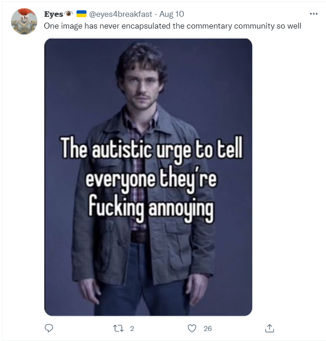326x341 pixels.
Task: Visit the @eyes4breakfast handle link
Action: (120, 14)
